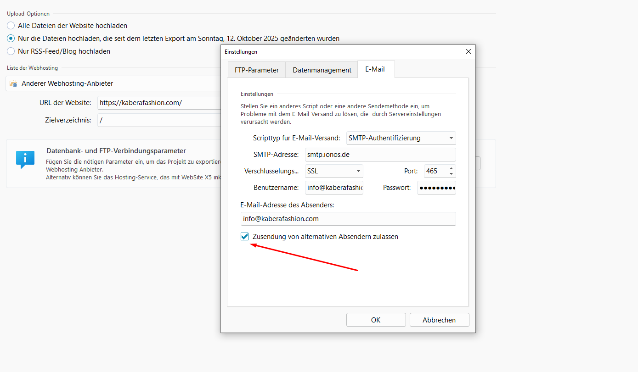Click the blue info speech bubble icon
638x372 pixels.
pos(25,159)
